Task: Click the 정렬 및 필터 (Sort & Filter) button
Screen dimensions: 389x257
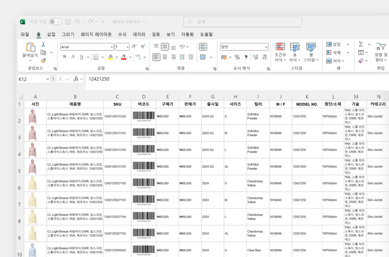Action: pos(381,52)
